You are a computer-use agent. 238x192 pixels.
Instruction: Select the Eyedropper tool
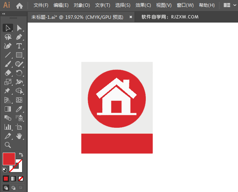coord(19,109)
